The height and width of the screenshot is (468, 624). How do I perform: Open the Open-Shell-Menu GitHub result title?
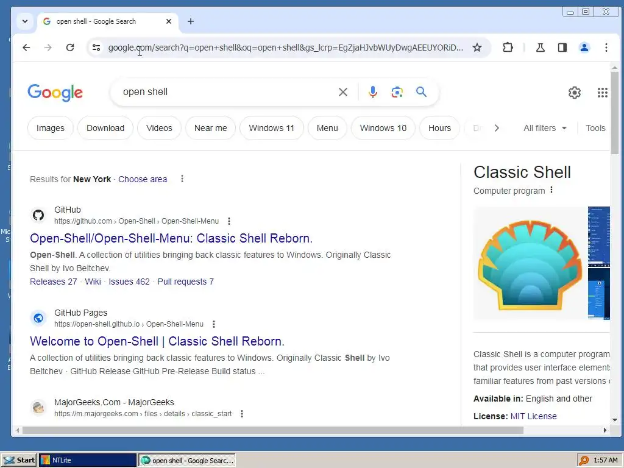coord(171,238)
